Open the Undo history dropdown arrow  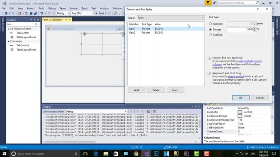pos(45,14)
